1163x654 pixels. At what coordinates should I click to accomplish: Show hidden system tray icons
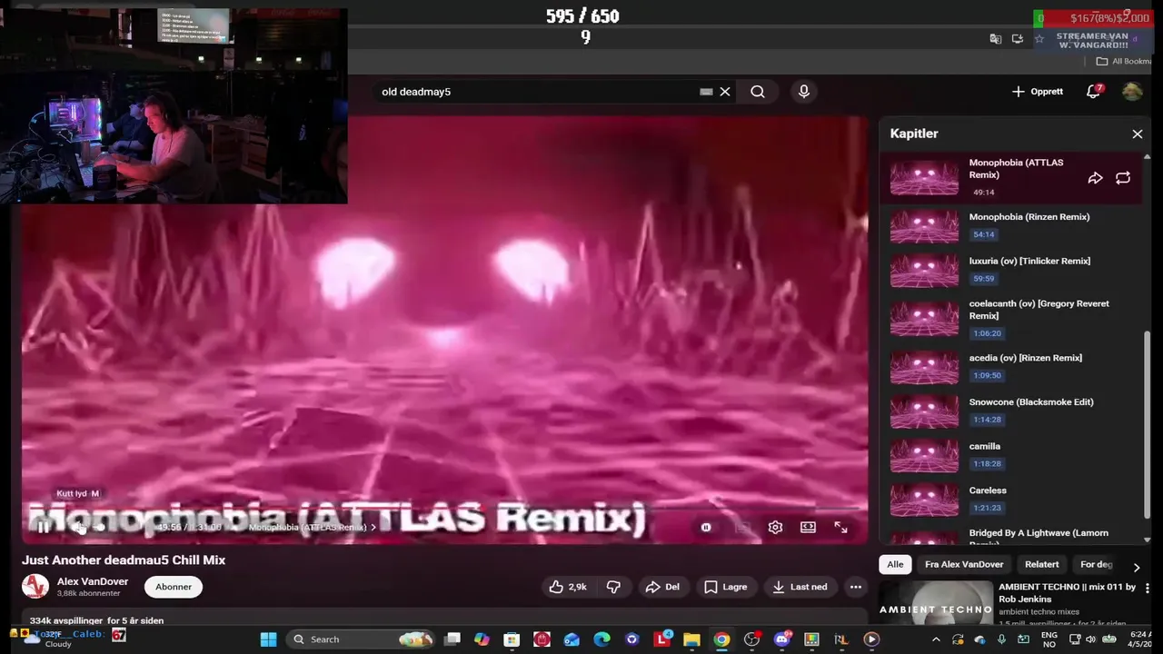click(936, 639)
